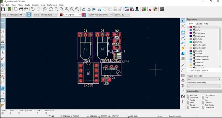Open the Track width dropdown

[13, 15]
